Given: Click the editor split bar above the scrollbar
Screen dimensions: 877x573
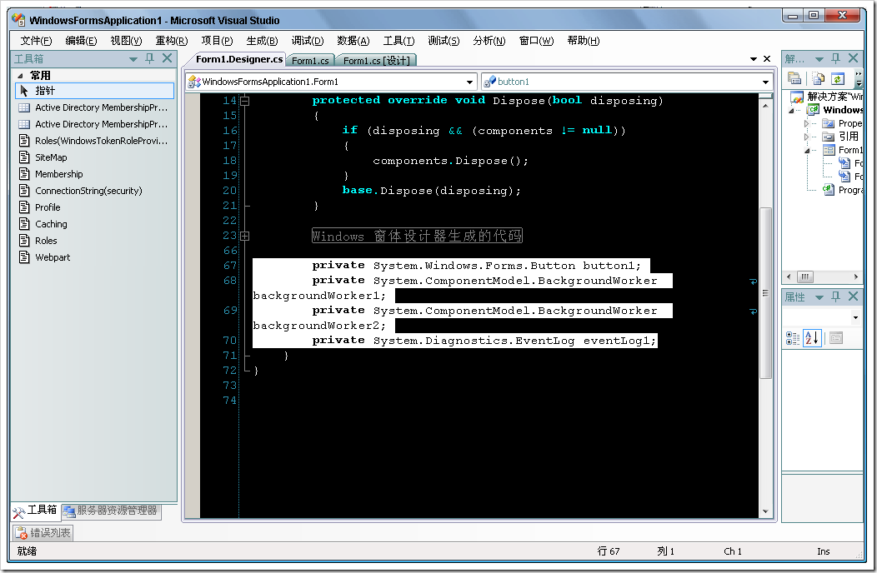Looking at the screenshot, I should (765, 97).
